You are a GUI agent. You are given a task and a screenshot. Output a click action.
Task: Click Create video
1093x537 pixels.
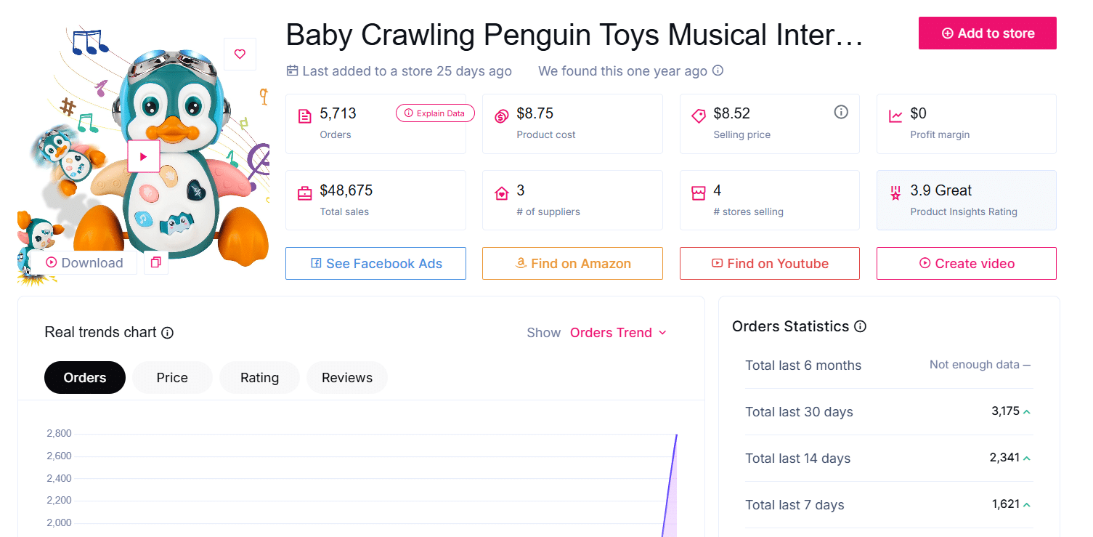[x=966, y=263]
